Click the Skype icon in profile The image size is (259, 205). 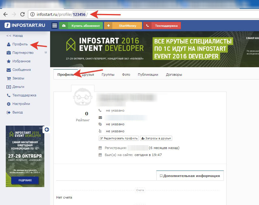point(100,124)
